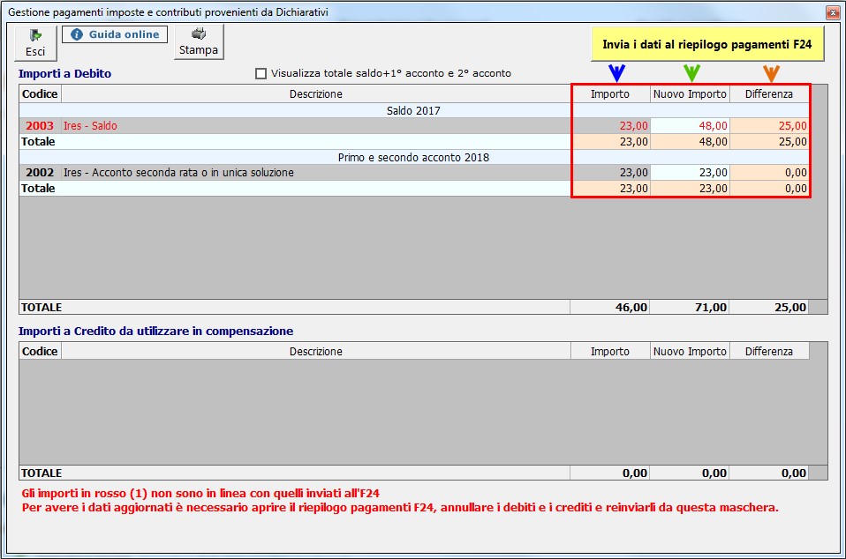
Task: Click the Importo header in credit table
Action: pos(610,351)
